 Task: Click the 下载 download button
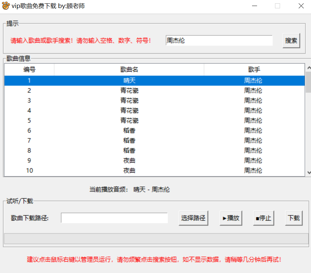(x=294, y=218)
